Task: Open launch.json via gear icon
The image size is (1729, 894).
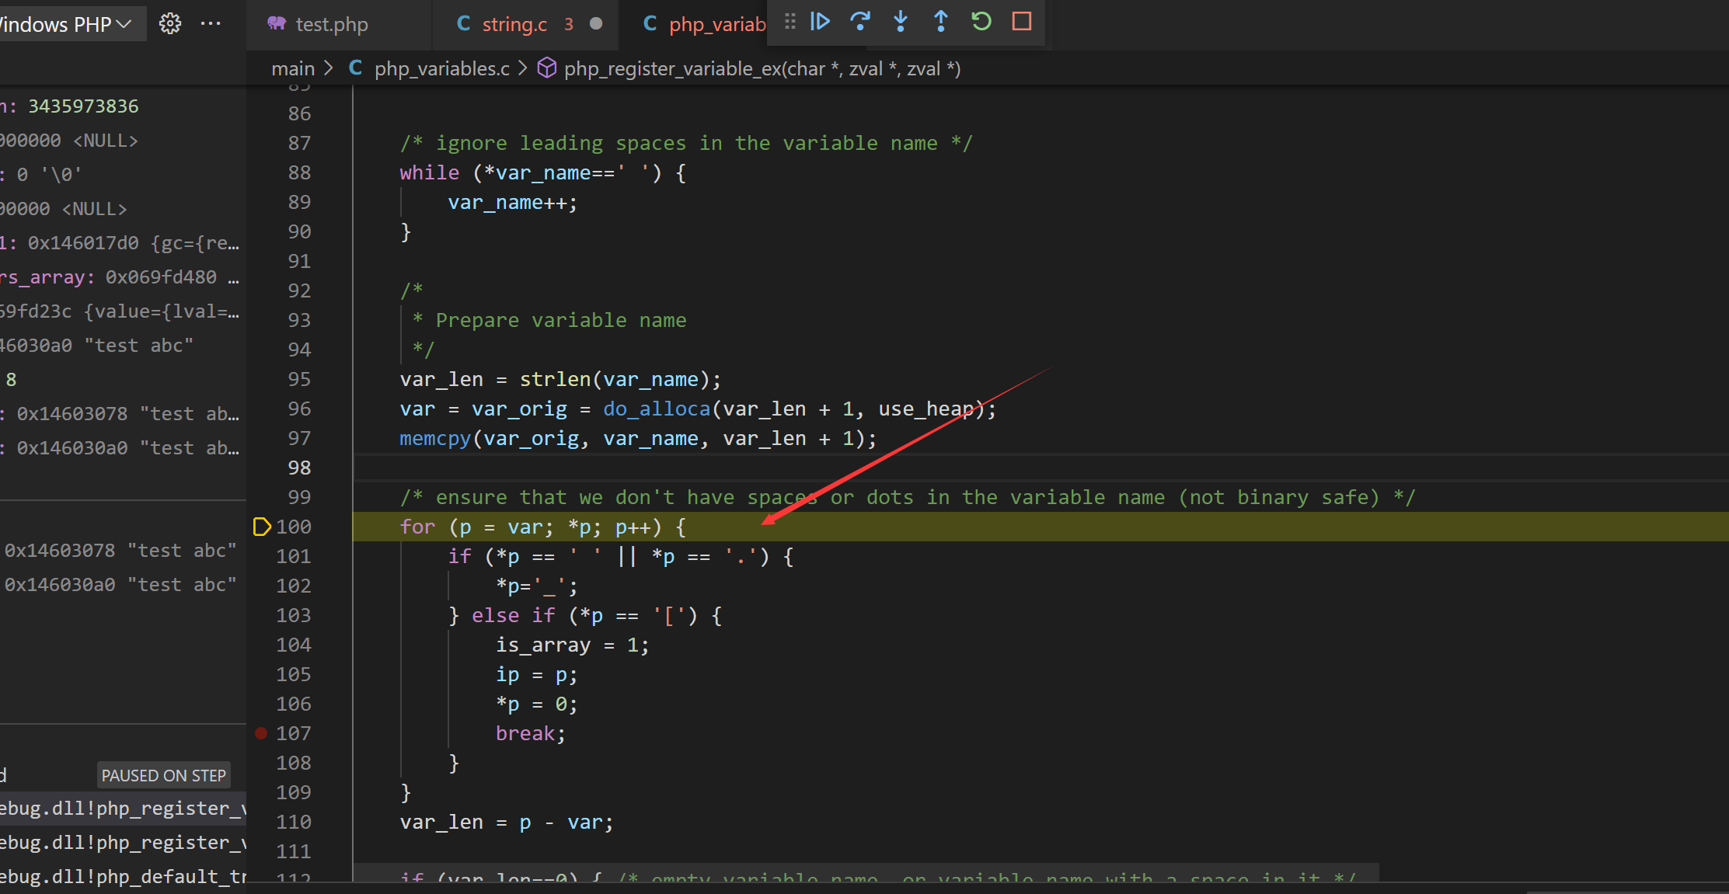Action: coord(170,24)
